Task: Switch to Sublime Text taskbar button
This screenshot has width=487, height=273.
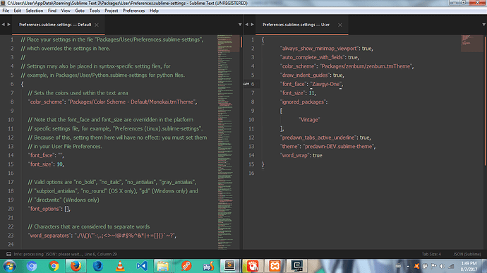Action: pyautogui.click(x=230, y=266)
